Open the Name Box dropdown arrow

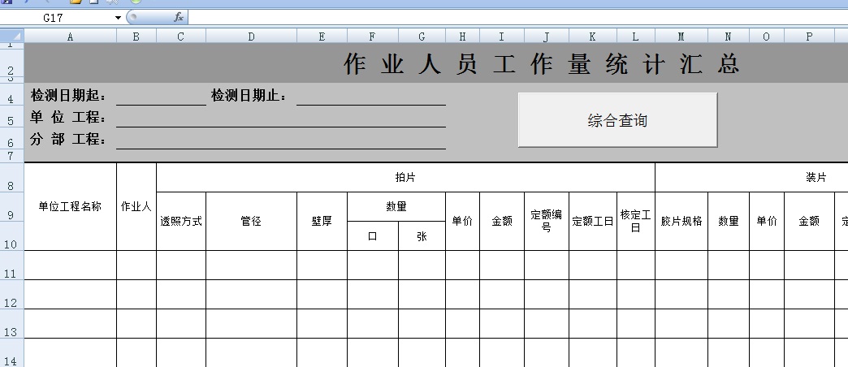pyautogui.click(x=118, y=17)
